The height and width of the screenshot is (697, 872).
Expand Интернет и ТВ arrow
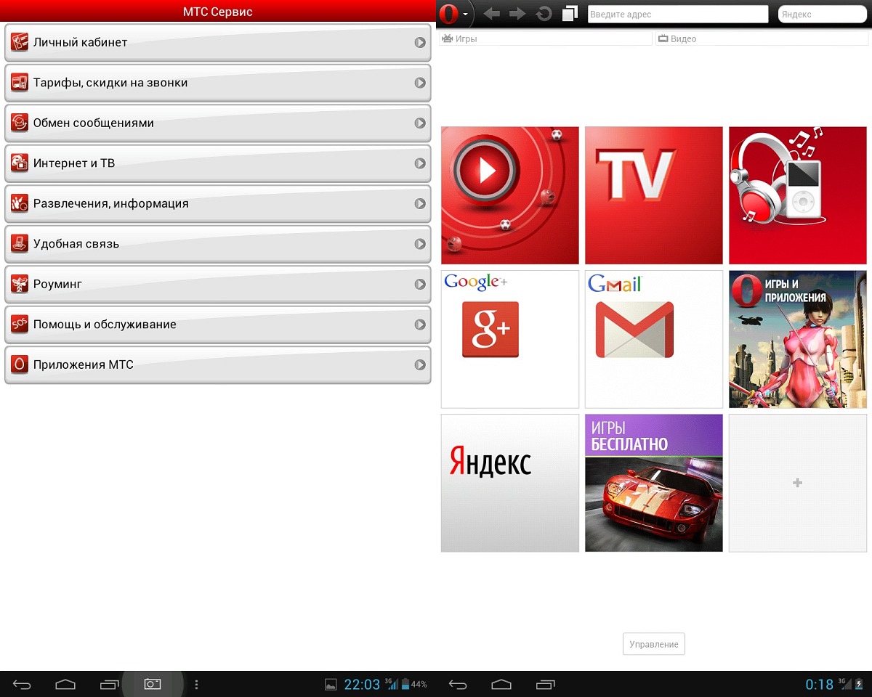click(x=420, y=163)
